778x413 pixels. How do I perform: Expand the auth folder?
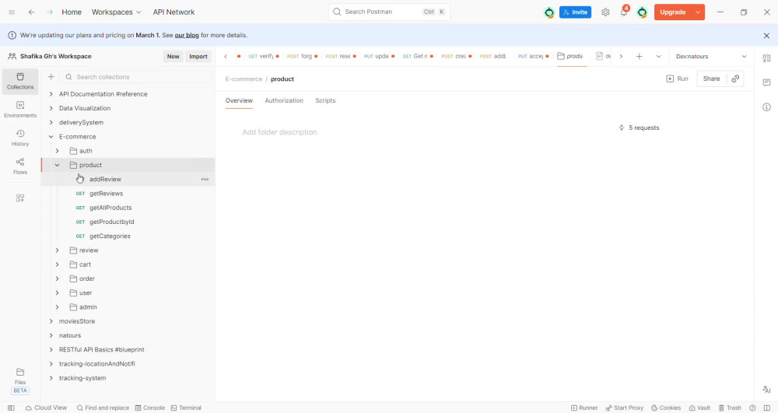pos(57,151)
